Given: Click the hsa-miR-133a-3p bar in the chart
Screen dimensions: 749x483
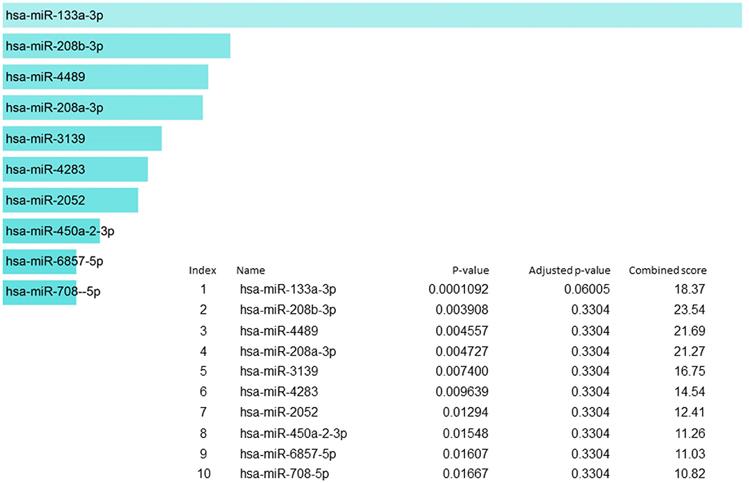Looking at the screenshot, I should tap(372, 15).
